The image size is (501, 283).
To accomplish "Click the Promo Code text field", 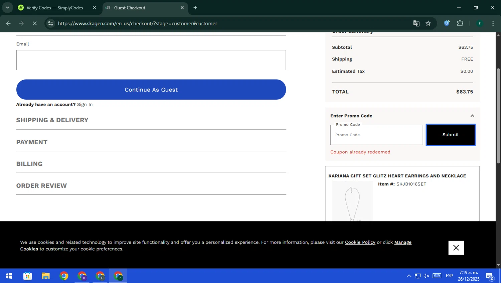I will [376, 135].
